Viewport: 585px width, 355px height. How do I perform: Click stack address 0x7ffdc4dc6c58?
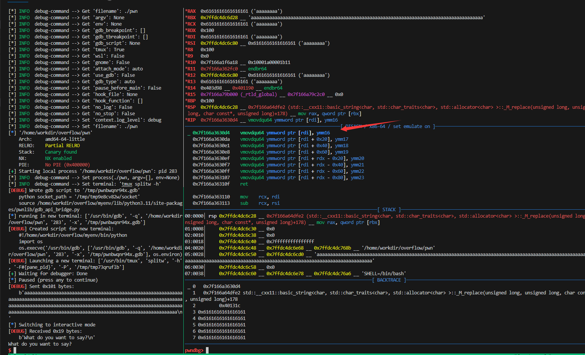(238, 267)
